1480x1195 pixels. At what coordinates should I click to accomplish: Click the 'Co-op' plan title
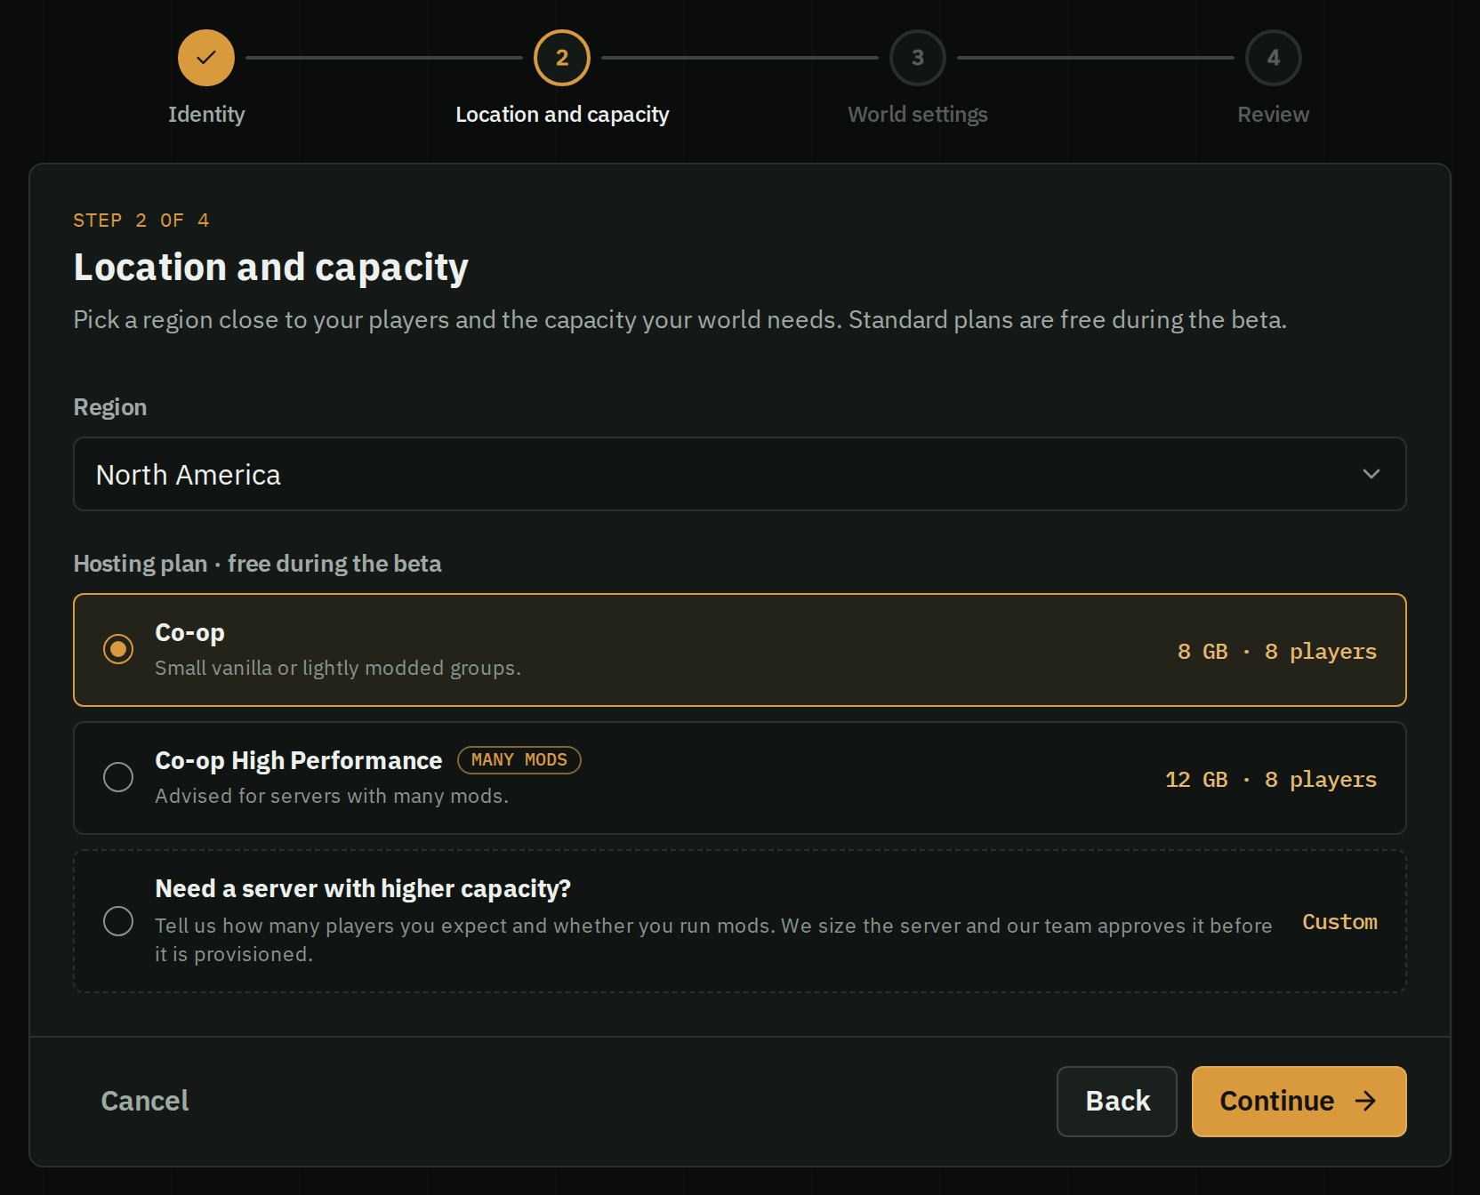click(x=190, y=633)
